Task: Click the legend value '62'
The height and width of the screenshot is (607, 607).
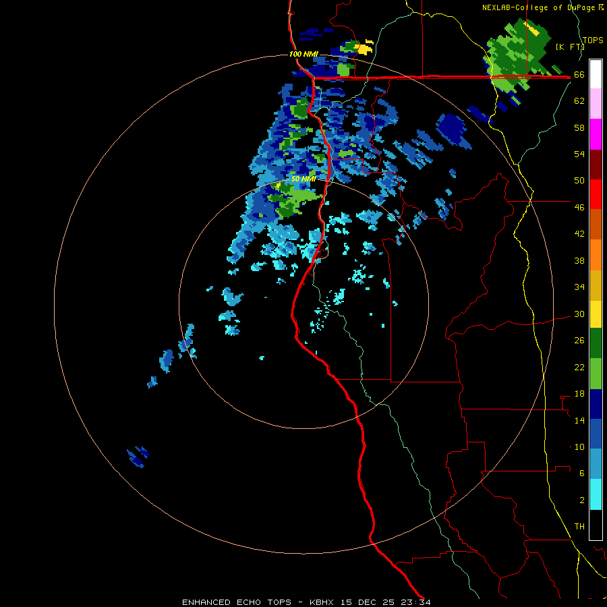Action: pos(579,100)
